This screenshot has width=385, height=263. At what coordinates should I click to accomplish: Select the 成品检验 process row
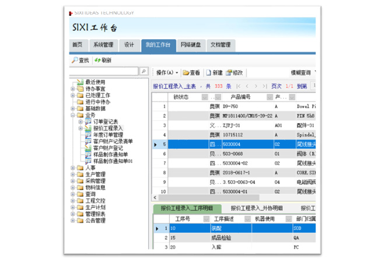click(235, 238)
